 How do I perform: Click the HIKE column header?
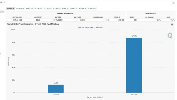[x=168, y=17]
